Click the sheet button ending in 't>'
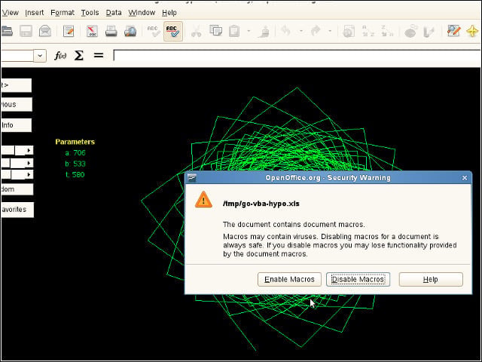Image resolution: width=482 pixels, height=362 pixels. pos(17,85)
